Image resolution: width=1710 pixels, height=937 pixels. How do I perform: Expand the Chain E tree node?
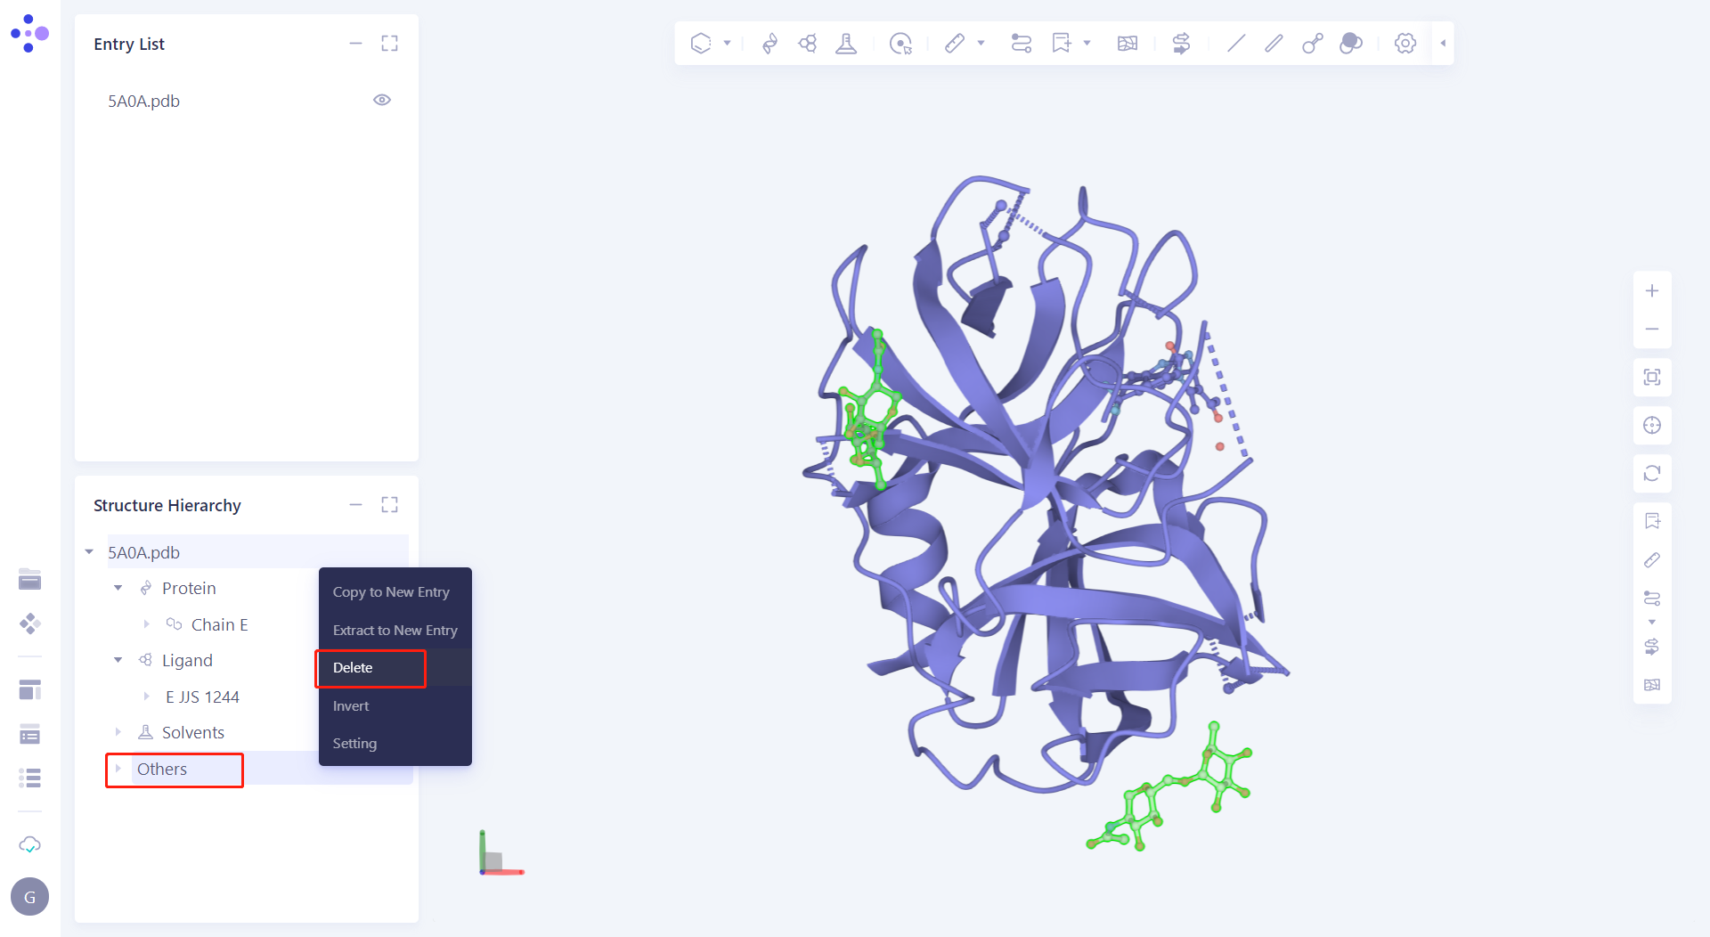(147, 624)
